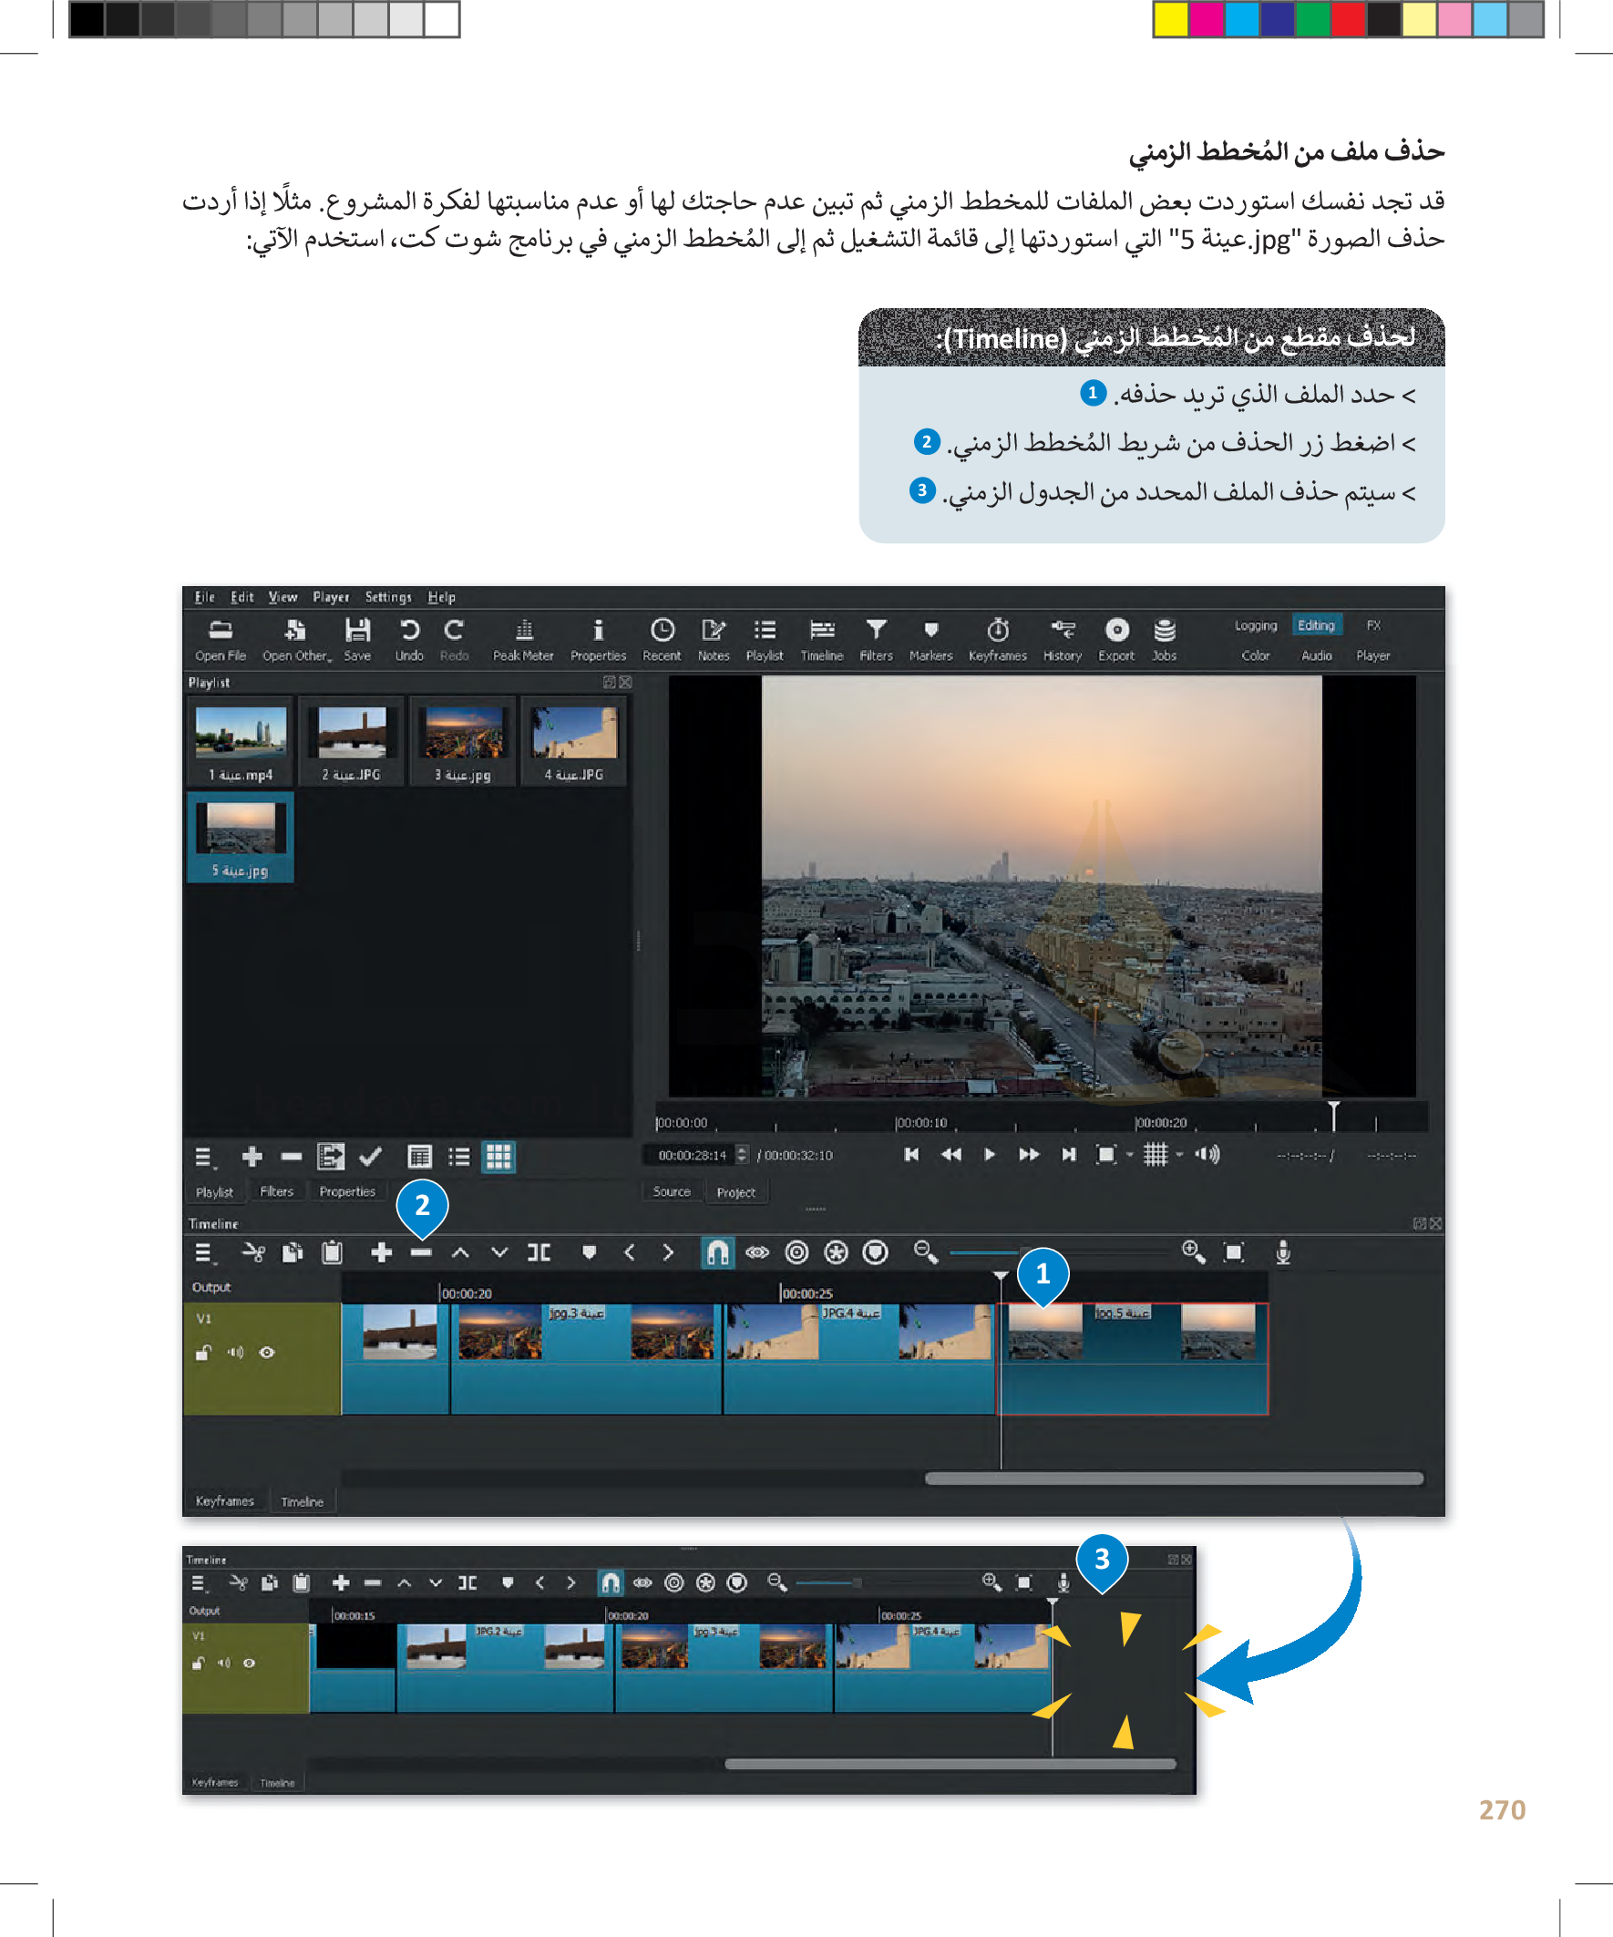1613x1937 pixels.
Task: Adjust the main timeline zoom slider
Action: [x=1023, y=1252]
